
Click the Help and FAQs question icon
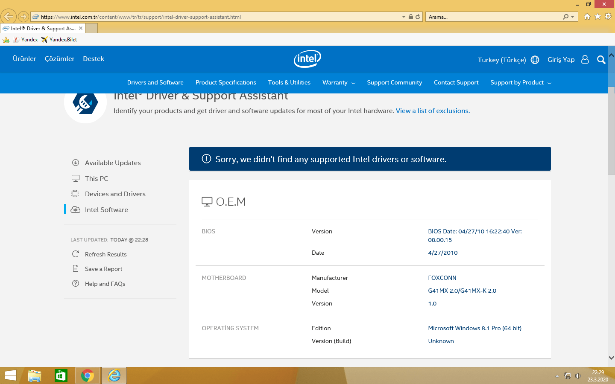76,283
